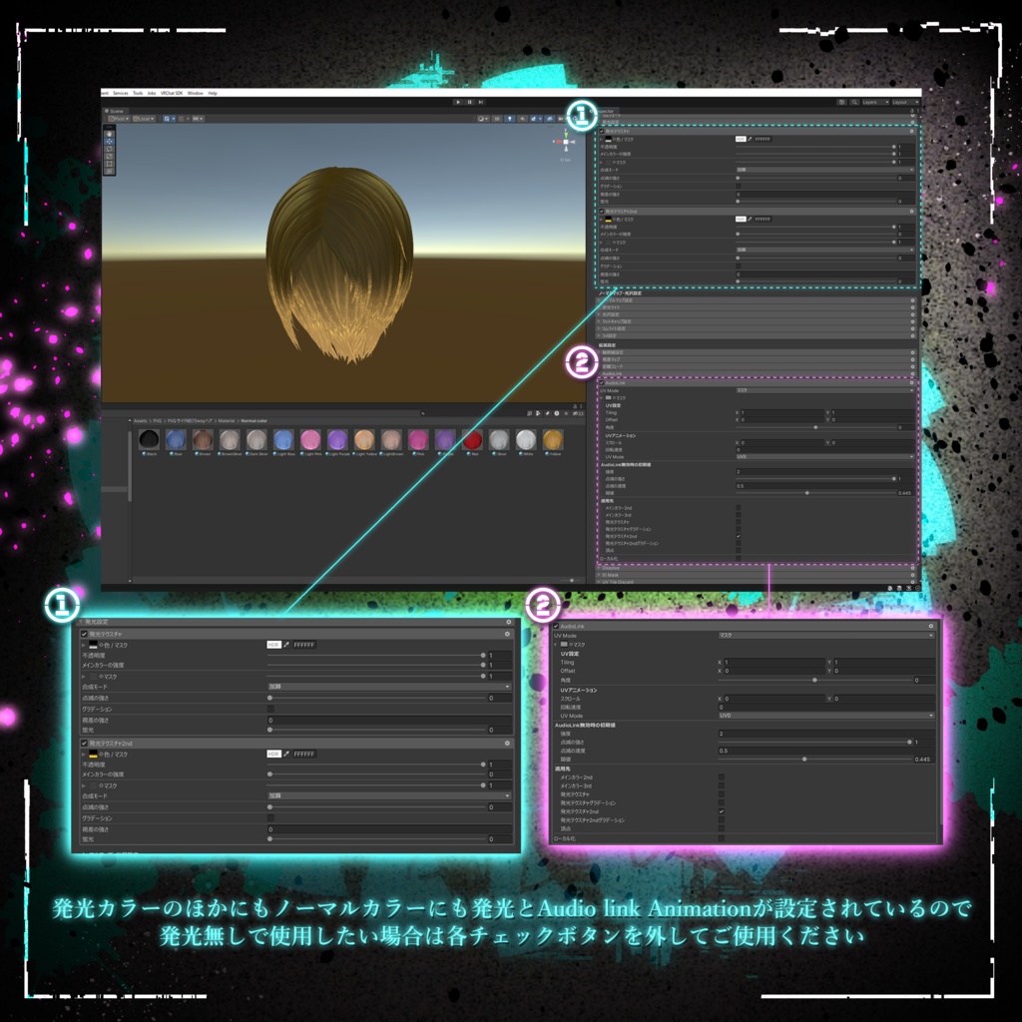Click HDR button in enlarged 発光テクスチャ2nd row
The height and width of the screenshot is (1022, 1022).
click(273, 754)
